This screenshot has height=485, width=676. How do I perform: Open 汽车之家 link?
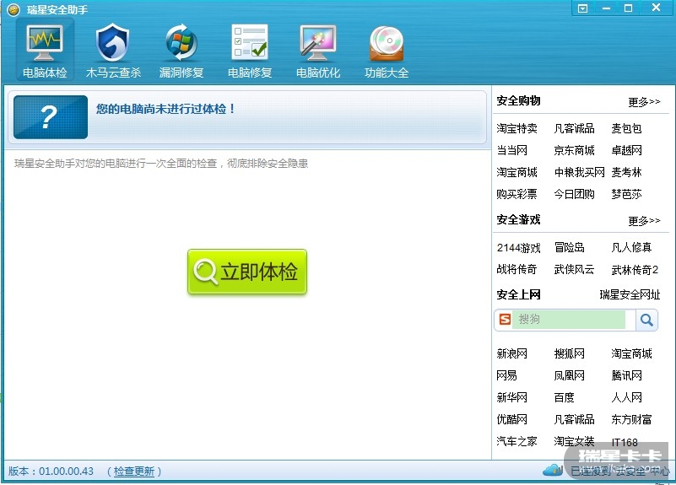pyautogui.click(x=516, y=441)
